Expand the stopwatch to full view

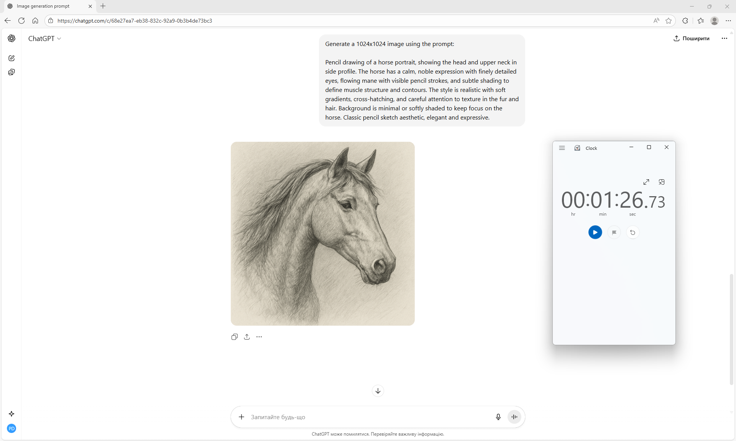coord(646,182)
